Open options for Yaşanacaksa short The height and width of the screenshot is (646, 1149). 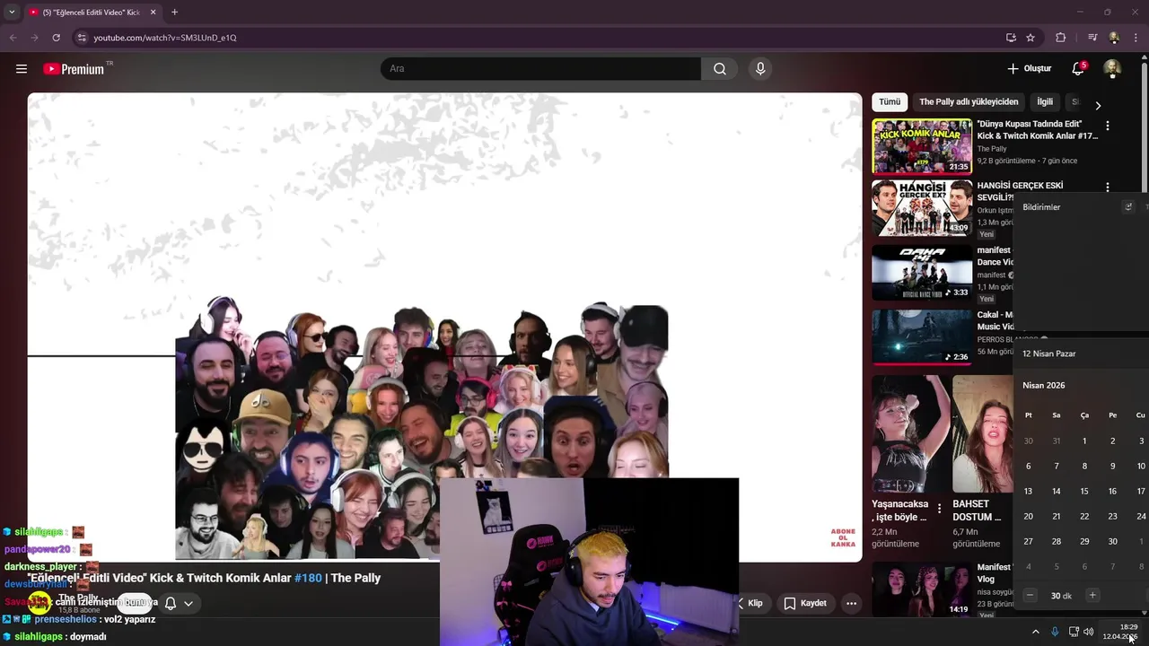point(940,509)
